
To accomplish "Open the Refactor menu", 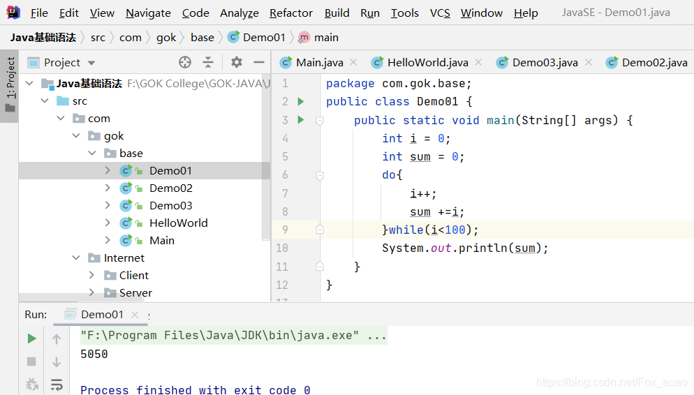I will (291, 13).
